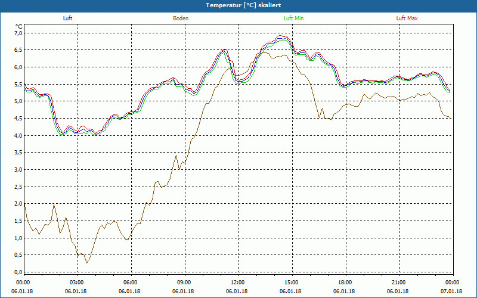Click the 'Luft' legend label
Viewport: 477px width, 298px height.
coord(67,18)
